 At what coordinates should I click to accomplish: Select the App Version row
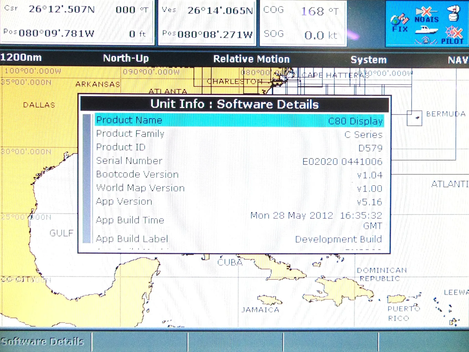click(x=239, y=202)
